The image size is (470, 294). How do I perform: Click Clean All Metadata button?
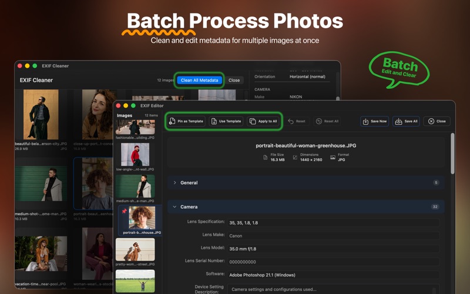click(199, 80)
